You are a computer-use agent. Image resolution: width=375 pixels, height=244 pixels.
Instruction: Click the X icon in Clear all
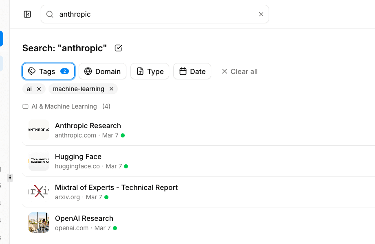pyautogui.click(x=224, y=71)
